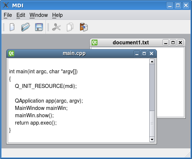Click the Save floppy disk icon

tap(39, 27)
